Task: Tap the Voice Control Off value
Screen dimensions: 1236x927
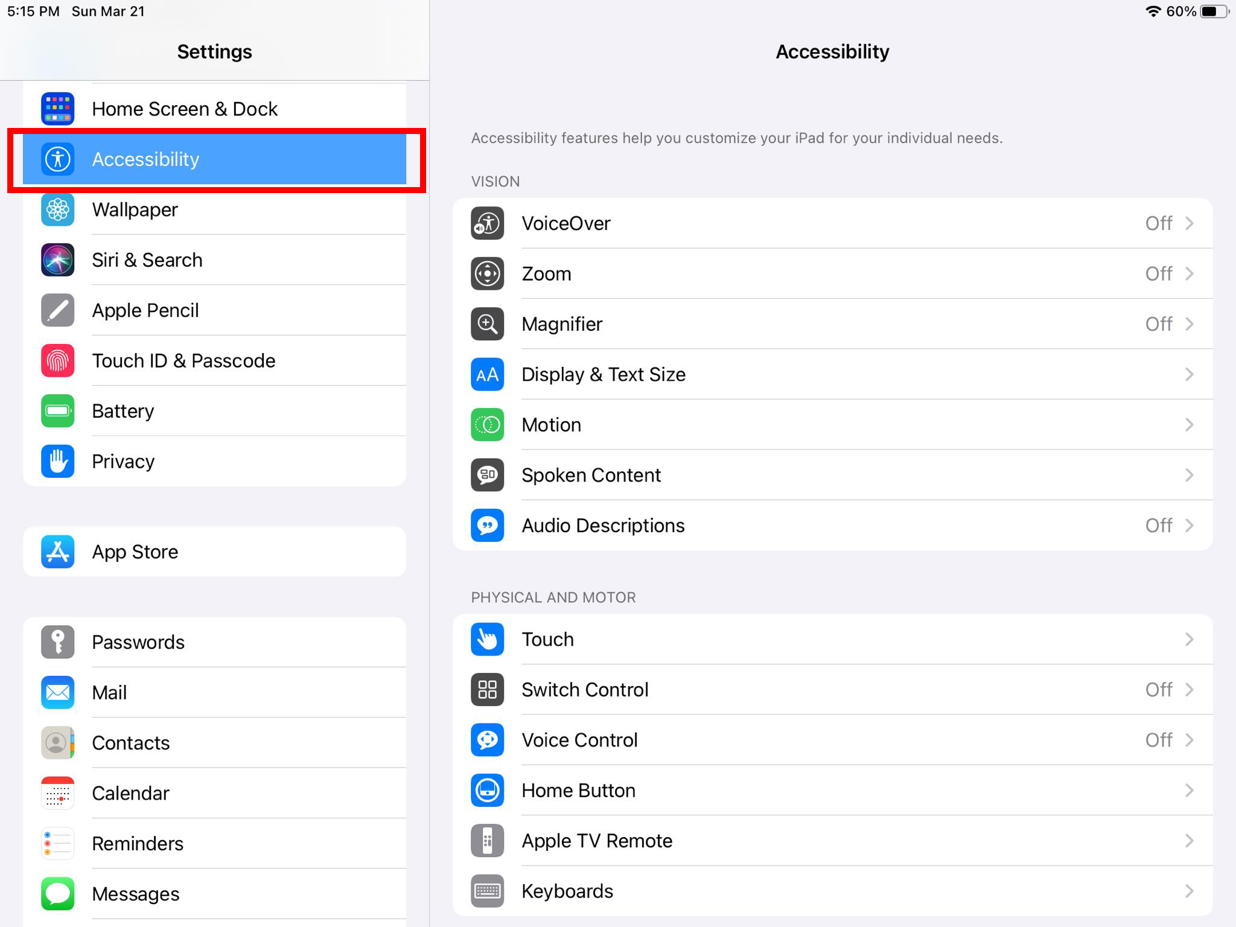Action: pyautogui.click(x=1159, y=740)
